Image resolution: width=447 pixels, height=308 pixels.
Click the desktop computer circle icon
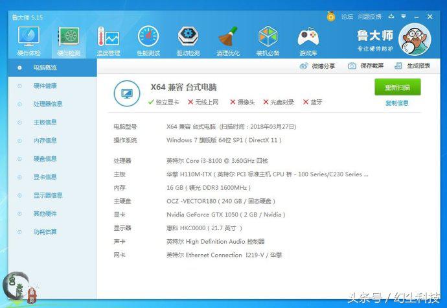tap(127, 93)
